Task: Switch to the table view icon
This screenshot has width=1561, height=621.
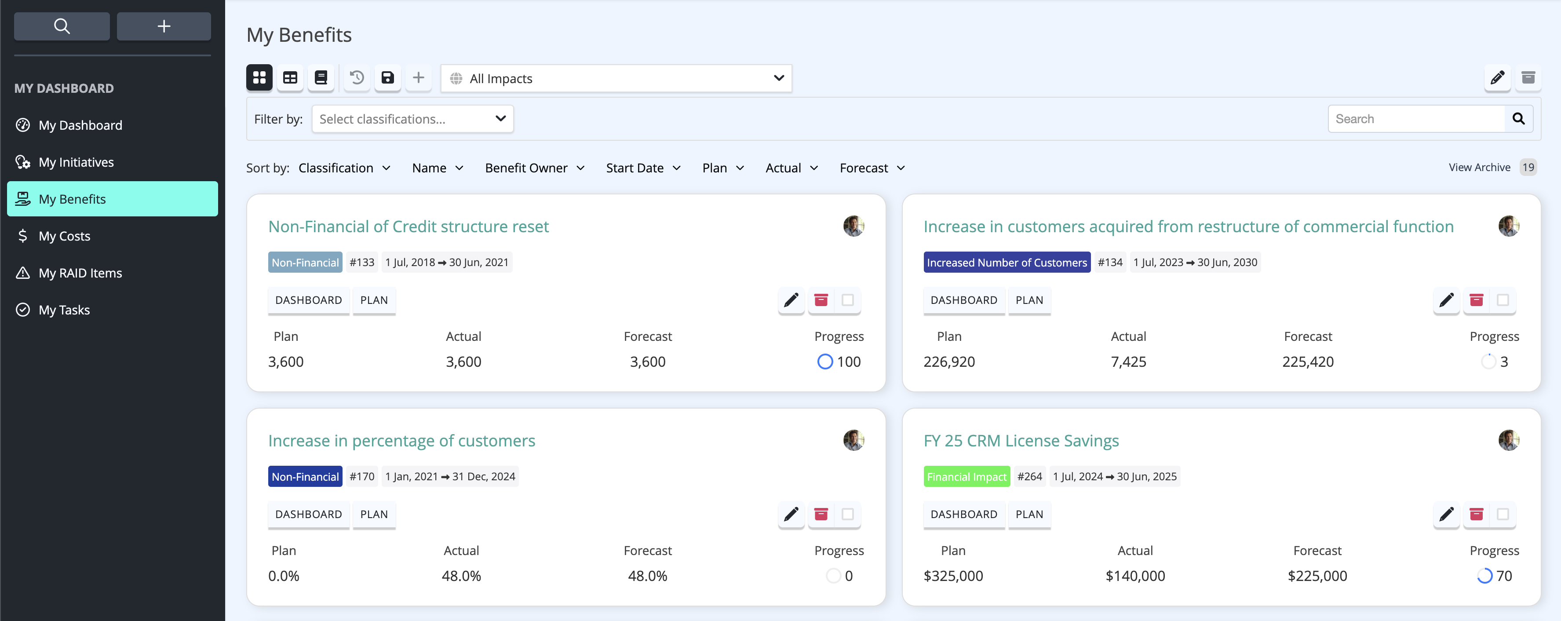Action: pos(290,77)
